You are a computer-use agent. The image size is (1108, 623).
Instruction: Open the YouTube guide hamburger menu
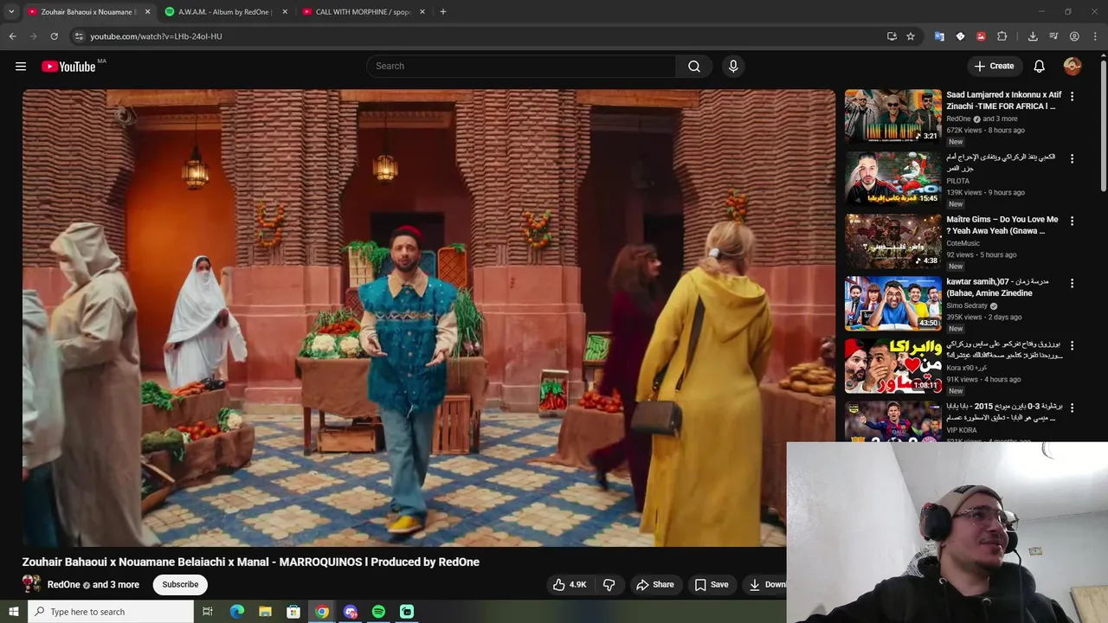[21, 66]
